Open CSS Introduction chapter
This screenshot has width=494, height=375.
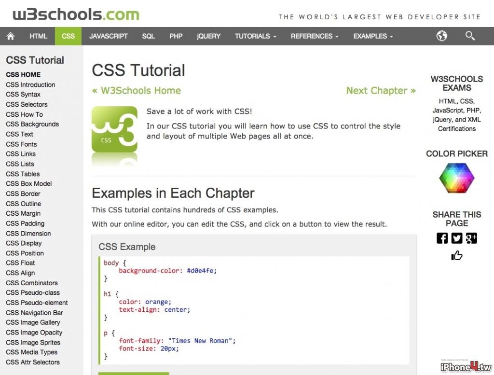[x=30, y=85]
